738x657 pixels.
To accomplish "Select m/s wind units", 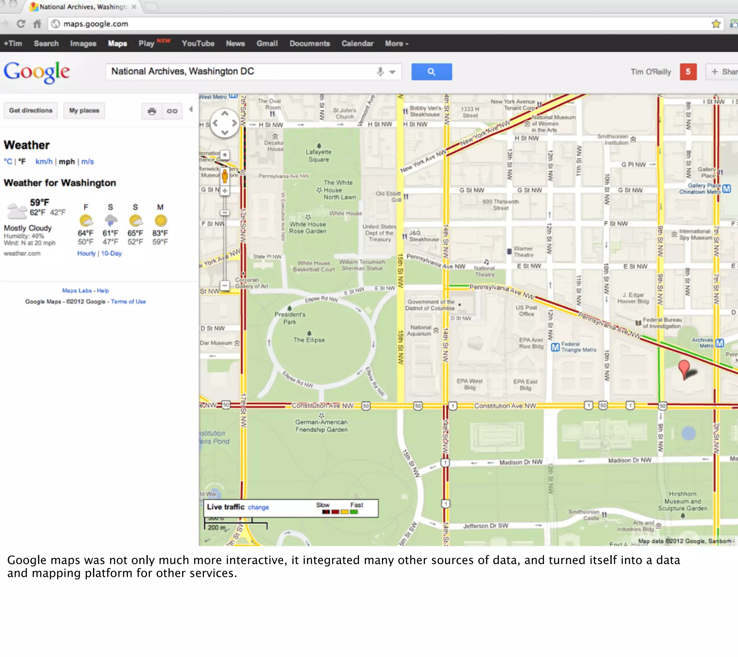I will pyautogui.click(x=87, y=161).
